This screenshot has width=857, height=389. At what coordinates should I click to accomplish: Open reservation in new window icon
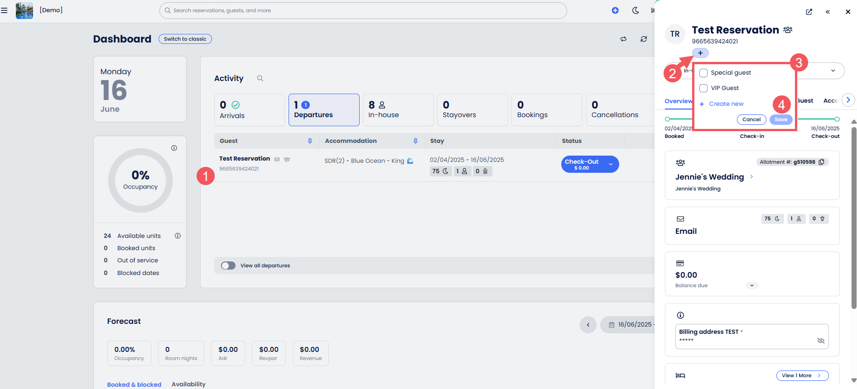(809, 12)
